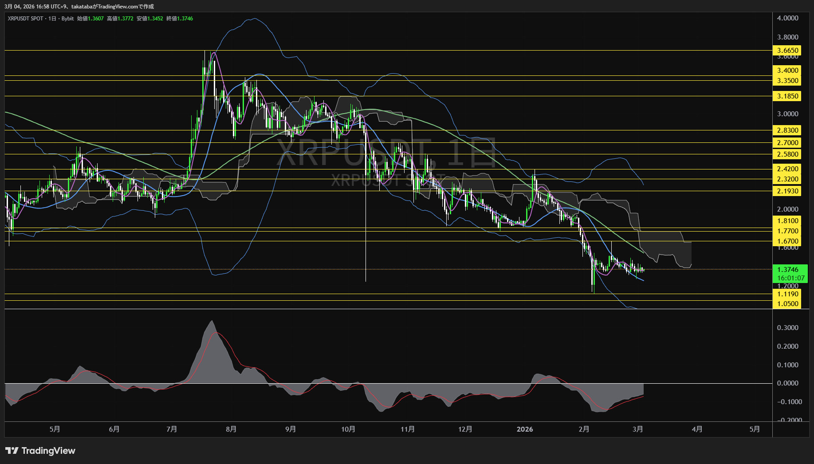Select the 3.1850 price level label
The image size is (814, 464).
click(787, 96)
